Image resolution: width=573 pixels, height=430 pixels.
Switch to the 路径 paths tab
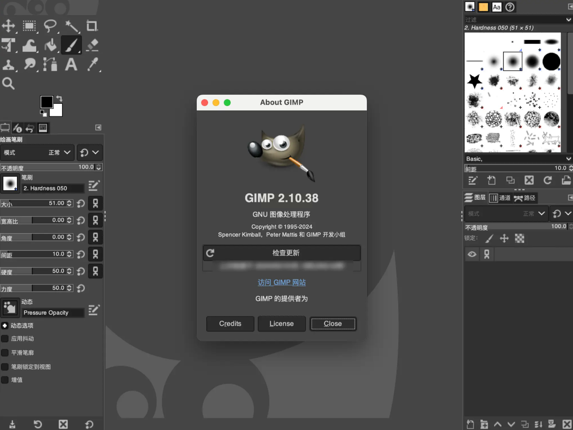525,198
